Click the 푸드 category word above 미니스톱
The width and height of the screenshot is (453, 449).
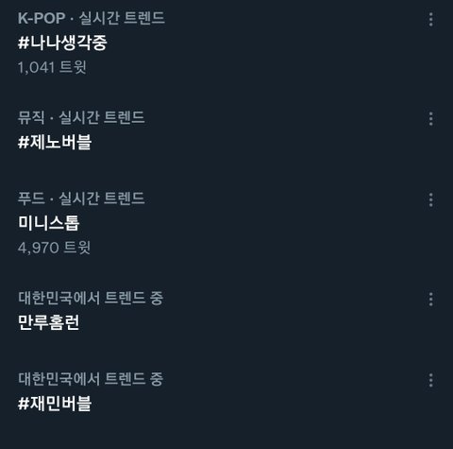point(31,199)
